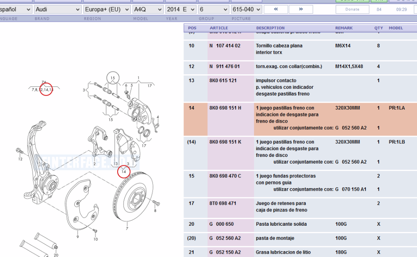The image size is (417, 257).
Task: Click the MODEL column header
Action: pos(396,28)
